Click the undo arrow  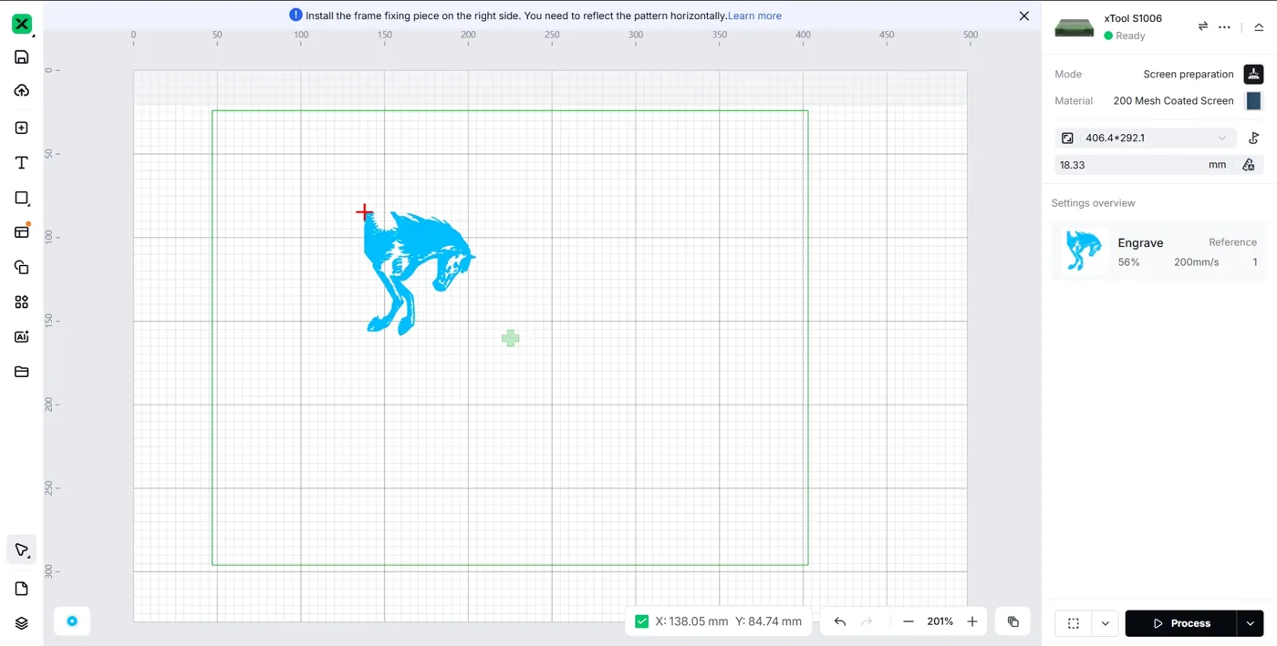coord(840,621)
